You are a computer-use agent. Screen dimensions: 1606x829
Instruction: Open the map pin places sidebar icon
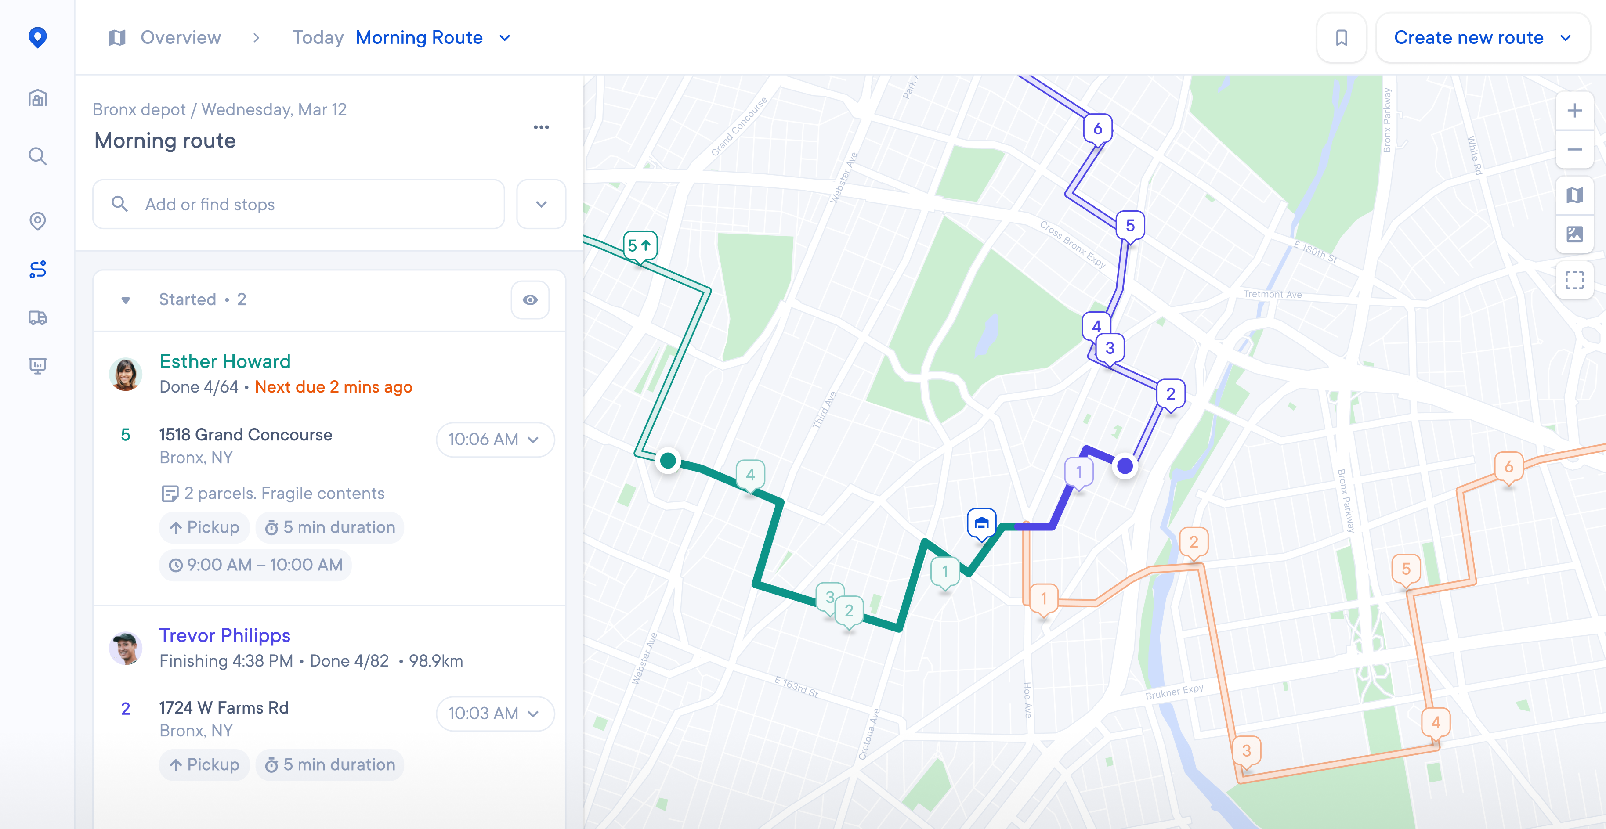[37, 221]
